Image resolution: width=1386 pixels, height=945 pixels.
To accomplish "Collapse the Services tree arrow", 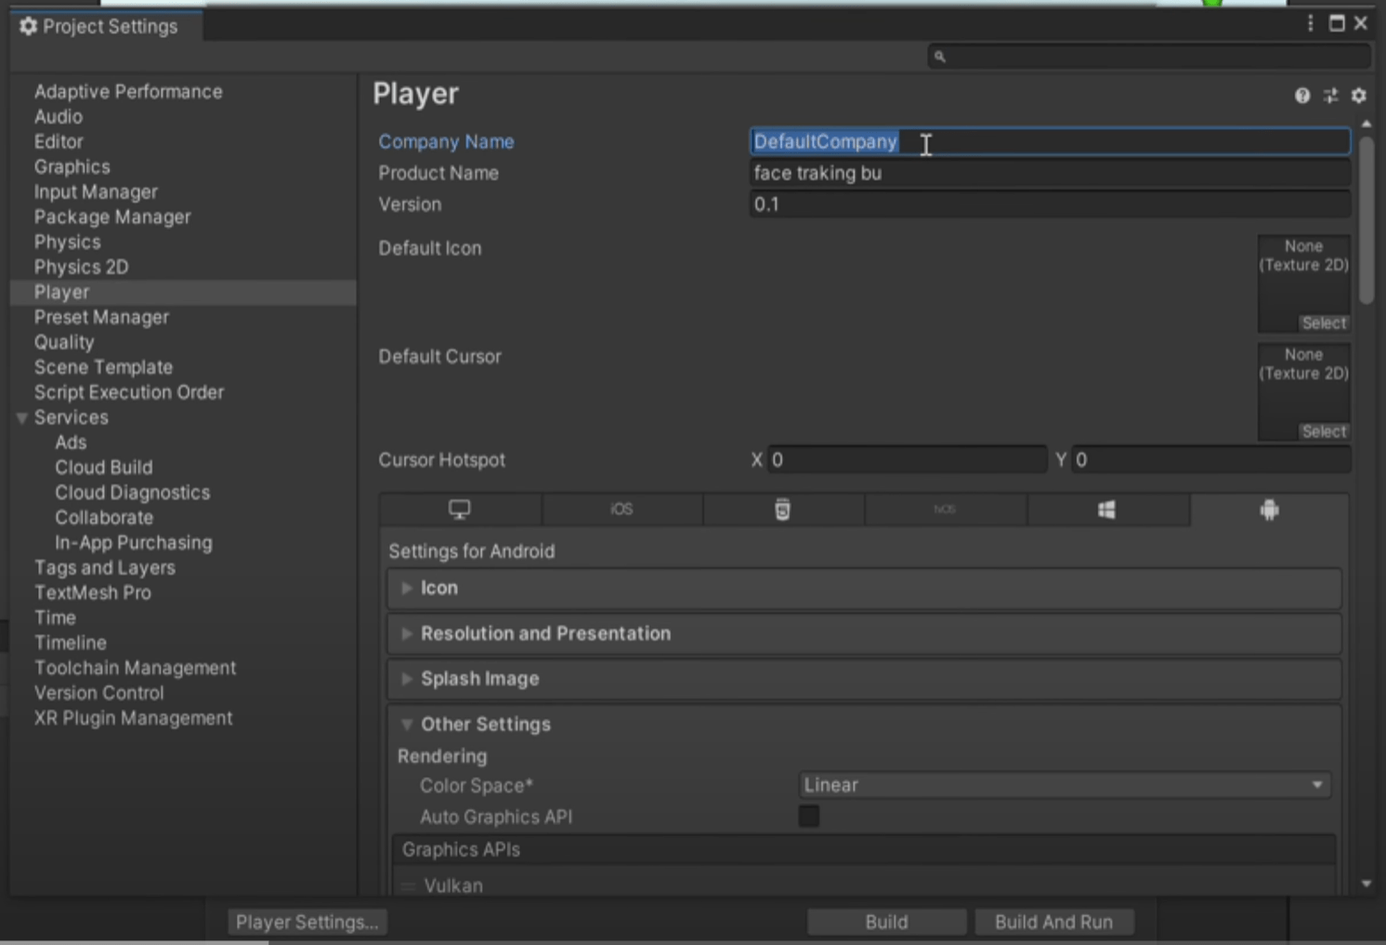I will [x=21, y=418].
